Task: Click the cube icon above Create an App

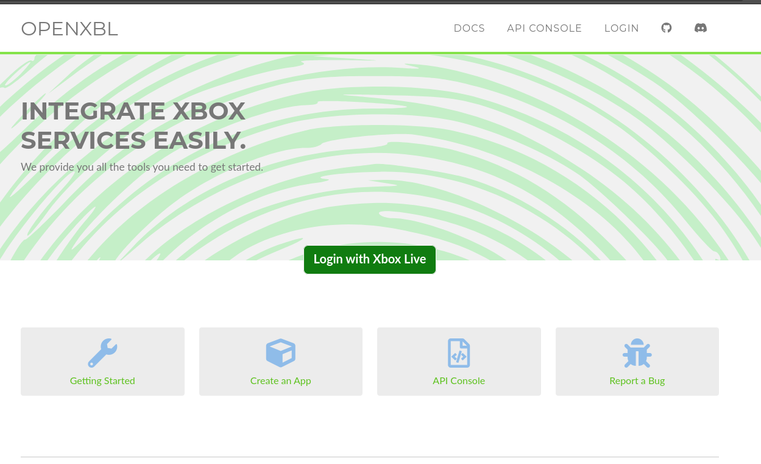Action: [280, 353]
